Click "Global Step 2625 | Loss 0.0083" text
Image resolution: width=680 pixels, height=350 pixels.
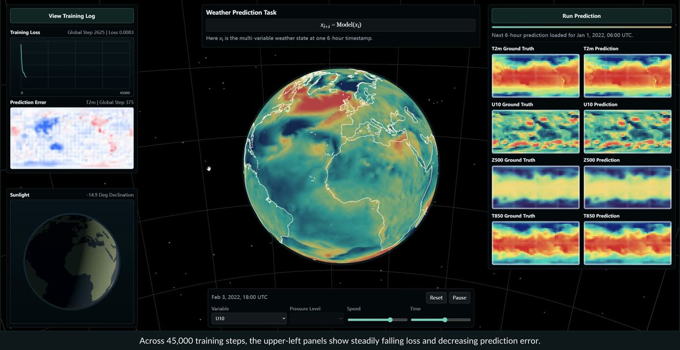pos(101,32)
